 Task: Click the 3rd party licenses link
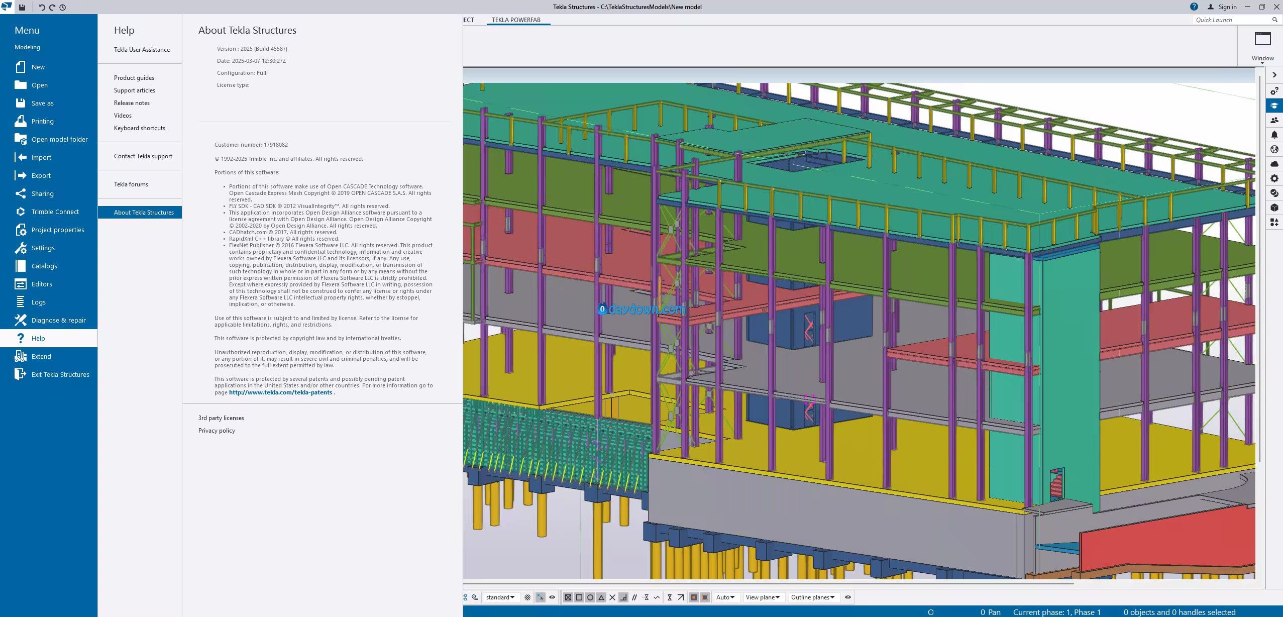pos(221,418)
